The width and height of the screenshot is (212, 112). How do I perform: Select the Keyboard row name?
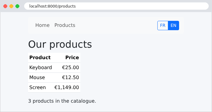[40, 68]
